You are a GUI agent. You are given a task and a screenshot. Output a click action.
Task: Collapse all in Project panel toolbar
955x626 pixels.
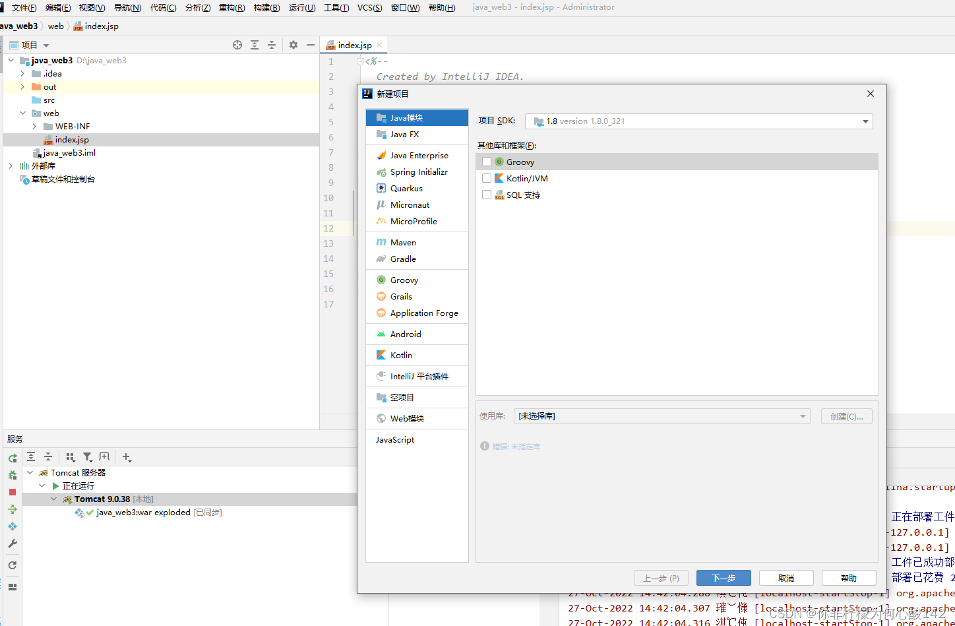pos(272,45)
